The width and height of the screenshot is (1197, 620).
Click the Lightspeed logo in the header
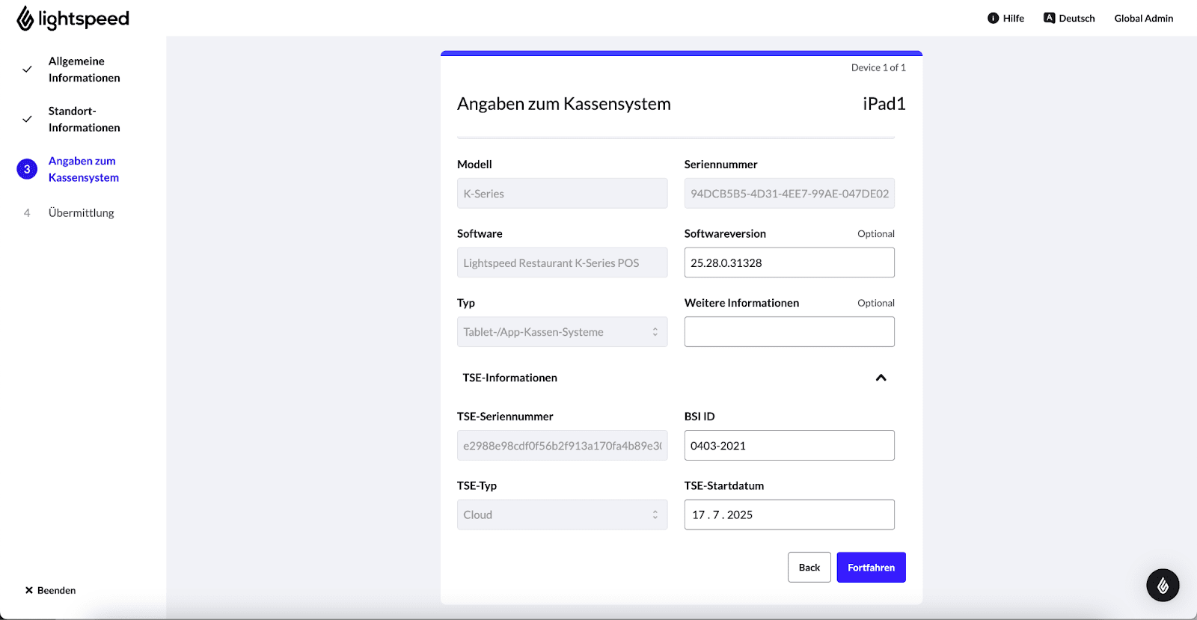73,19
